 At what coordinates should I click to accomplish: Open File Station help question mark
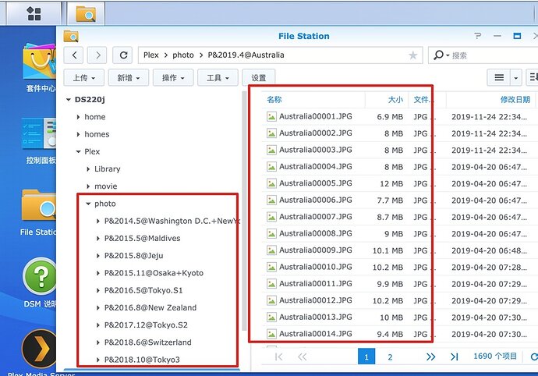pos(478,36)
